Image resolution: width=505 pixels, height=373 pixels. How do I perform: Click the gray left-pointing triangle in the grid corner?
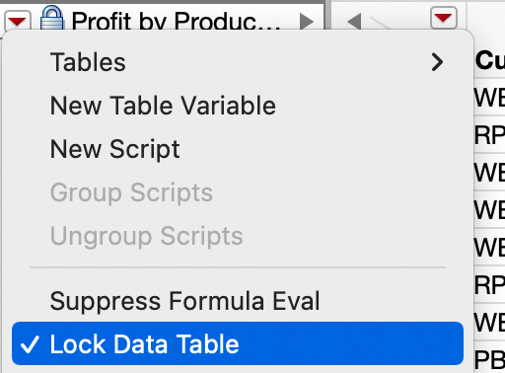pyautogui.click(x=354, y=22)
